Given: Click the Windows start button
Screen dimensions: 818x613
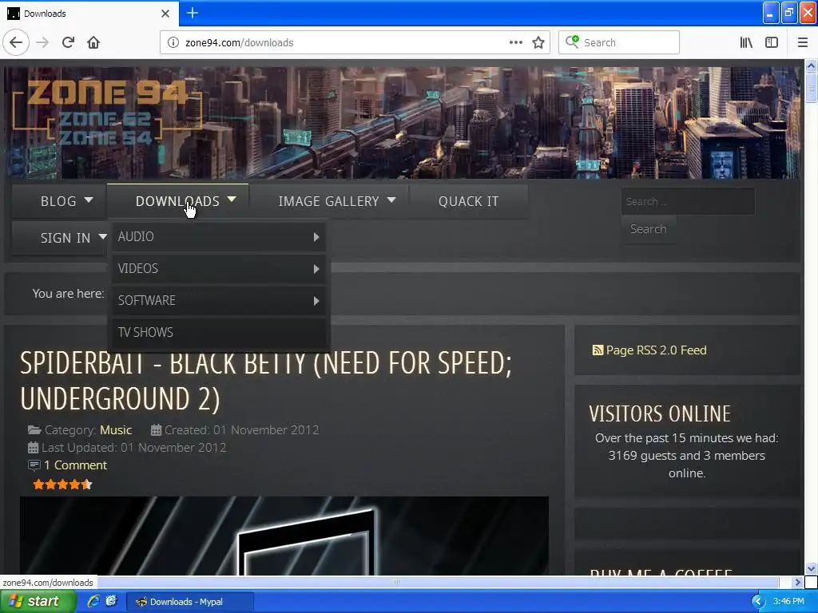Looking at the screenshot, I should point(38,602).
